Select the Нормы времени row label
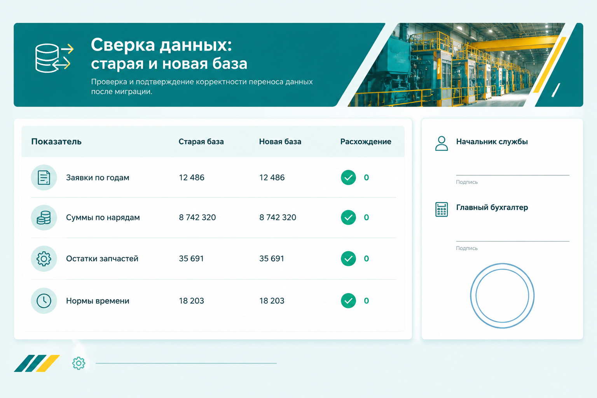 [98, 301]
